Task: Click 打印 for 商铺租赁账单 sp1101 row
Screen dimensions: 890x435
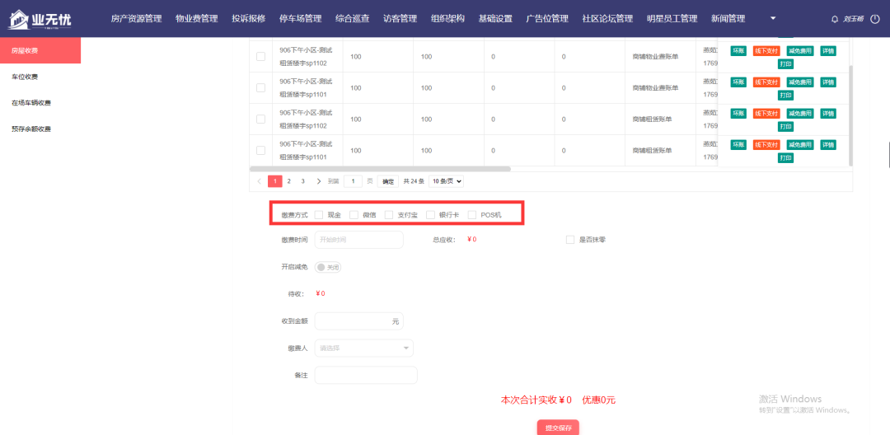Action: [x=785, y=157]
